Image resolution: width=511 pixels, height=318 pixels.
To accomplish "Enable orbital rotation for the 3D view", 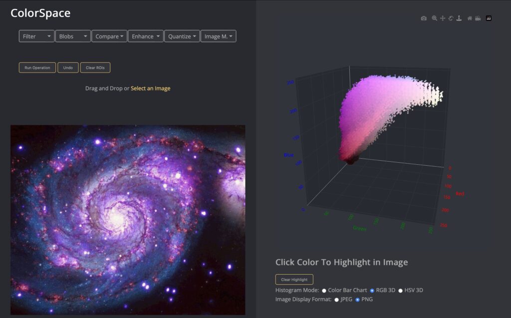I will pyautogui.click(x=451, y=18).
